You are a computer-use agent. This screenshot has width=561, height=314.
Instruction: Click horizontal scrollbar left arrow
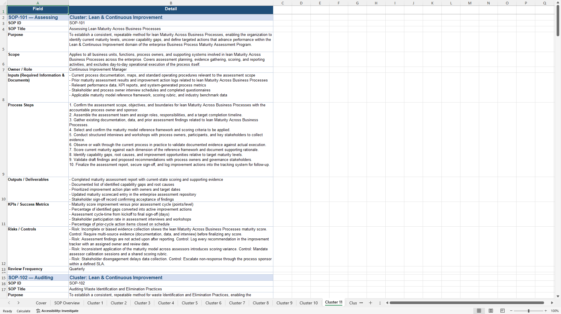tap(387, 303)
